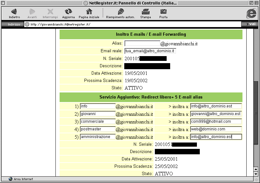Edit forward address for info alias

click(216, 106)
